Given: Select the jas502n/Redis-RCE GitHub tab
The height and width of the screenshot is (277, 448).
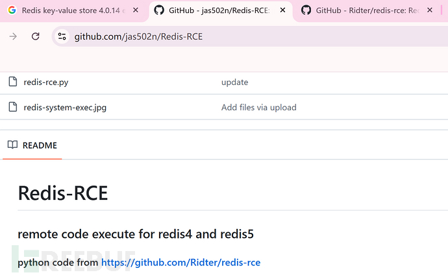Looking at the screenshot, I should pyautogui.click(x=219, y=10).
